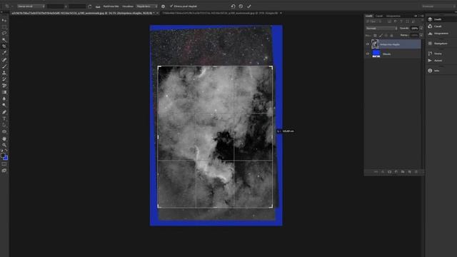The height and width of the screenshot is (257, 457).
Task: Open the overlay view dropdown
Action: [147, 6]
